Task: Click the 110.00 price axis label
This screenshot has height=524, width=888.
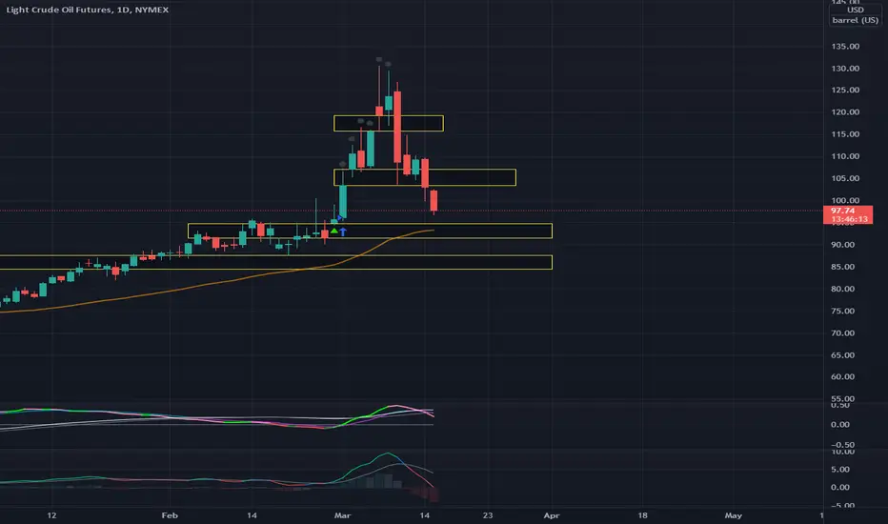Action: (x=845, y=156)
